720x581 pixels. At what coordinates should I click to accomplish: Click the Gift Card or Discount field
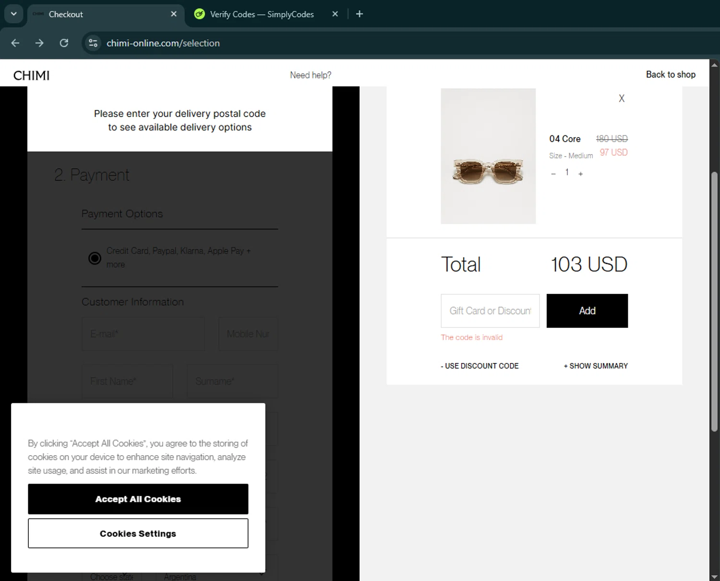pos(490,311)
